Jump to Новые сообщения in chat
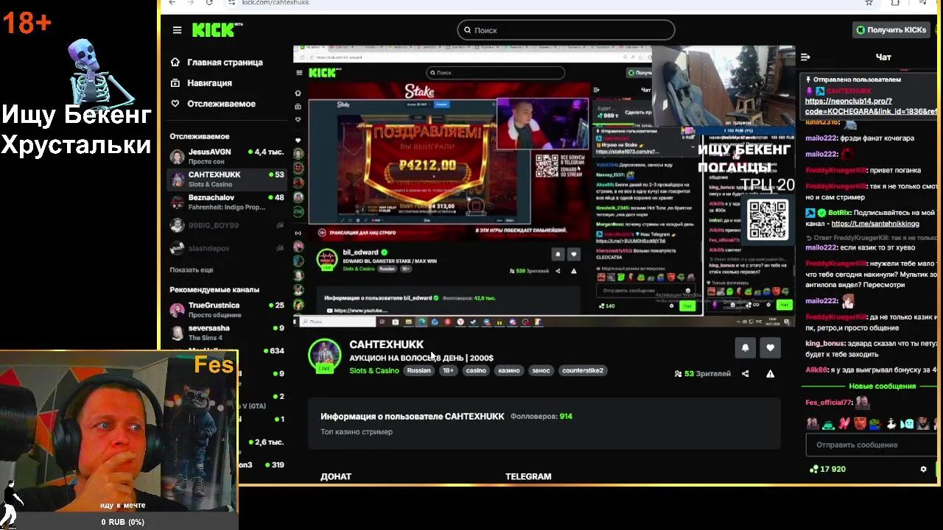 [x=882, y=386]
